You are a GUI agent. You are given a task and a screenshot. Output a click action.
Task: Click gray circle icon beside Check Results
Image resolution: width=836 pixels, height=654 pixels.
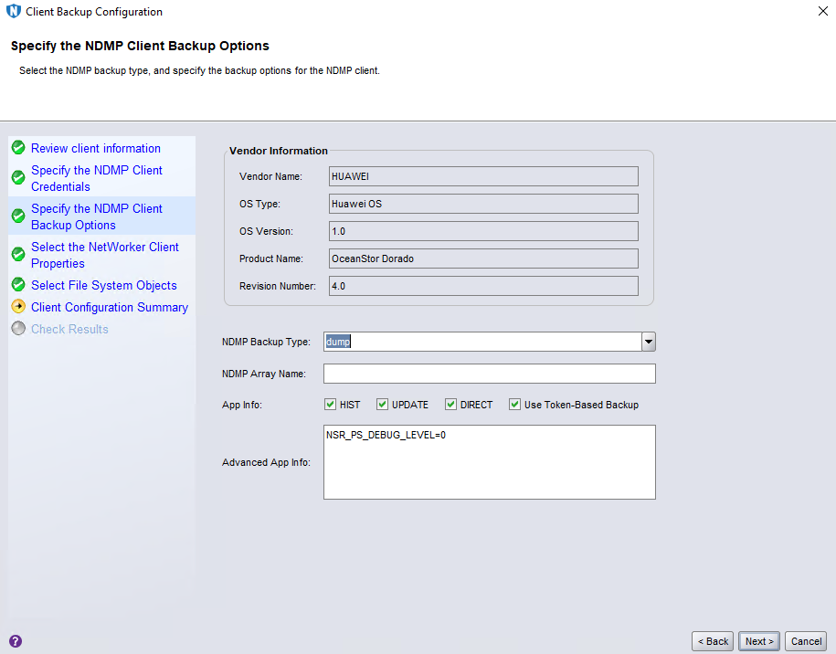18,328
